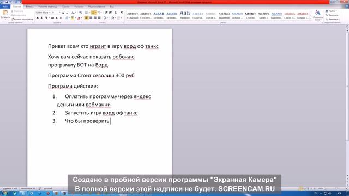Align text right
This screenshot has width=349, height=196.
pos(95,18)
